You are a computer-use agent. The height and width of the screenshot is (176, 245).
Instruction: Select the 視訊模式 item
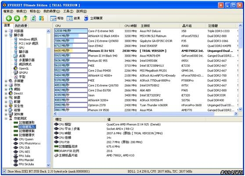pyautogui.click(x=25, y=64)
